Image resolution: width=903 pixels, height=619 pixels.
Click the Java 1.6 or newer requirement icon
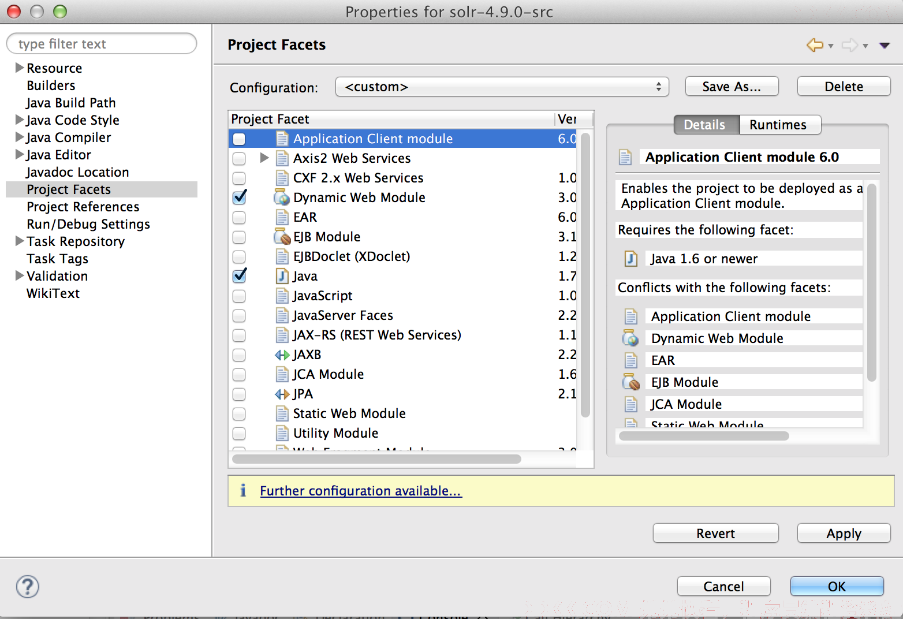coord(631,259)
